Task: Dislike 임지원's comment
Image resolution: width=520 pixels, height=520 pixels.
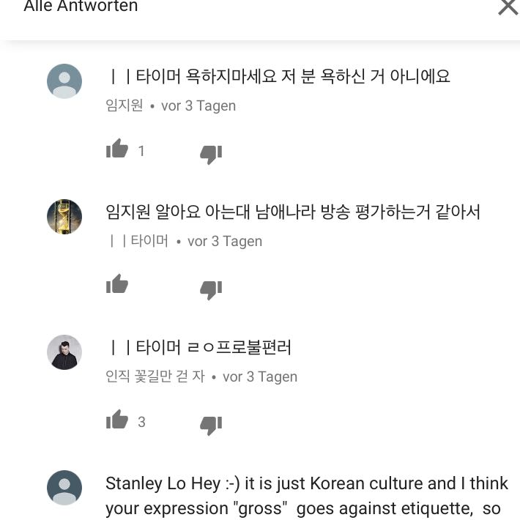Action: click(211, 153)
